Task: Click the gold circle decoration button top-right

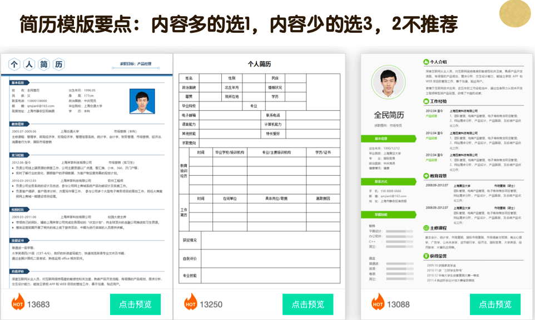Action: pos(515,13)
